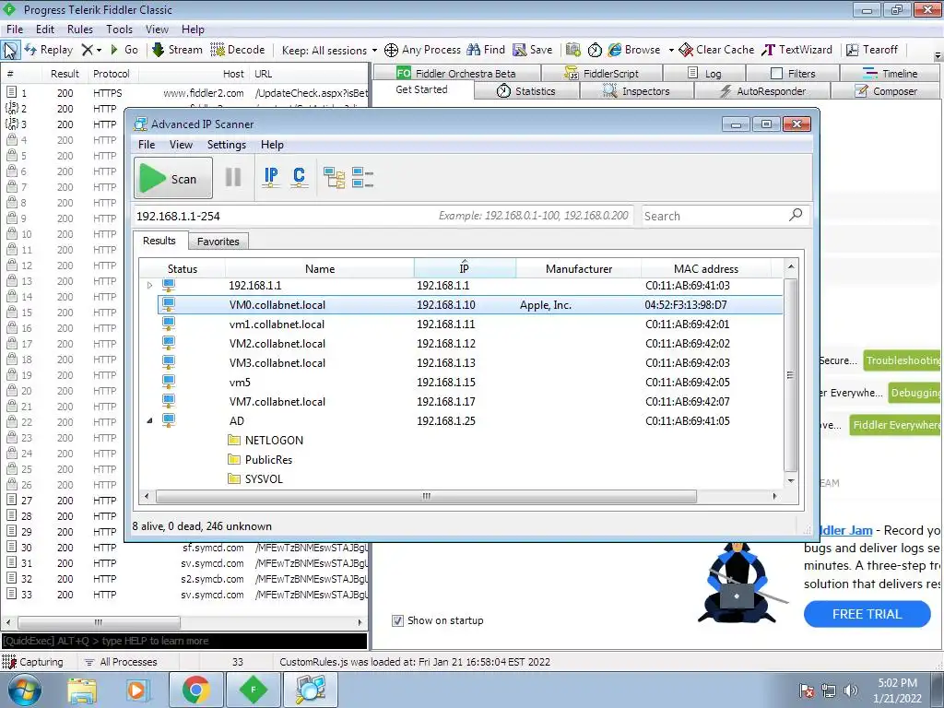
Task: Open the Browse dropdown arrow
Action: click(671, 50)
